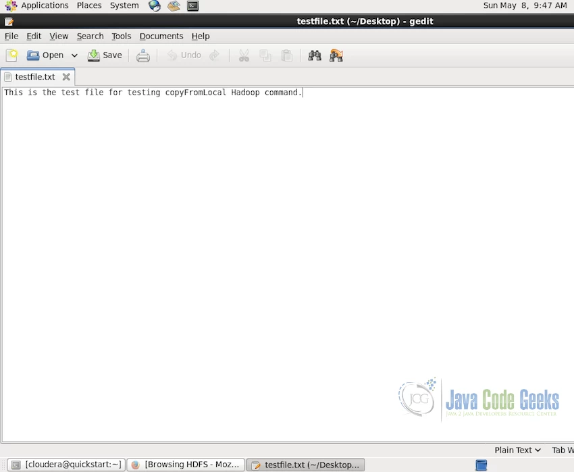Close the testfile.txt tab

point(66,77)
